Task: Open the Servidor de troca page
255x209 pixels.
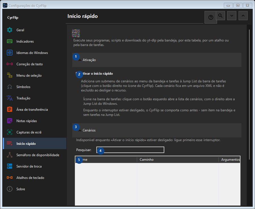Action: coord(35,166)
